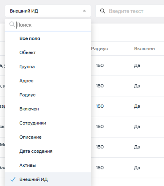Click the blue checkmark beside "Внешний ИД" option
The height and width of the screenshot is (186, 164).
pyautogui.click(x=13, y=179)
